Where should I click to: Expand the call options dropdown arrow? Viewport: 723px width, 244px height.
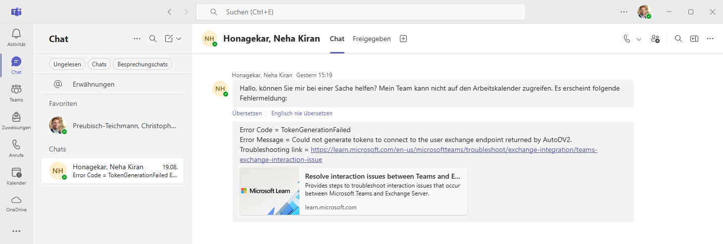638,39
